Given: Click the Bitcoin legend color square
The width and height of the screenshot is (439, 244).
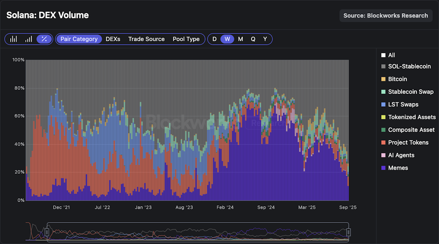Looking at the screenshot, I should 383,79.
